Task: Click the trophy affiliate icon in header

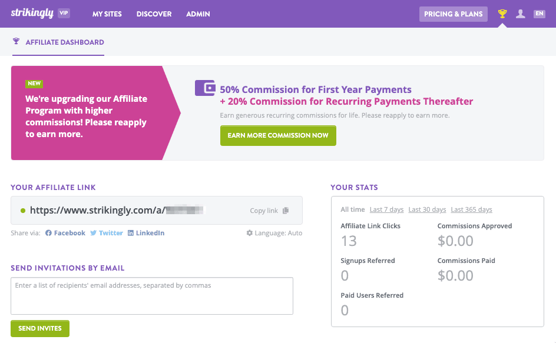Action: [x=502, y=14]
